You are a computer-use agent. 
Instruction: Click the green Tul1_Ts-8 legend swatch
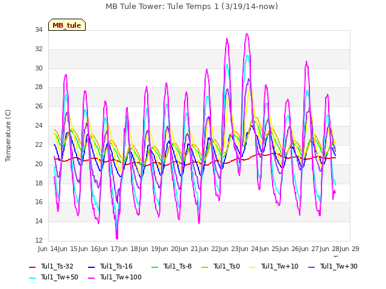coord(154,267)
